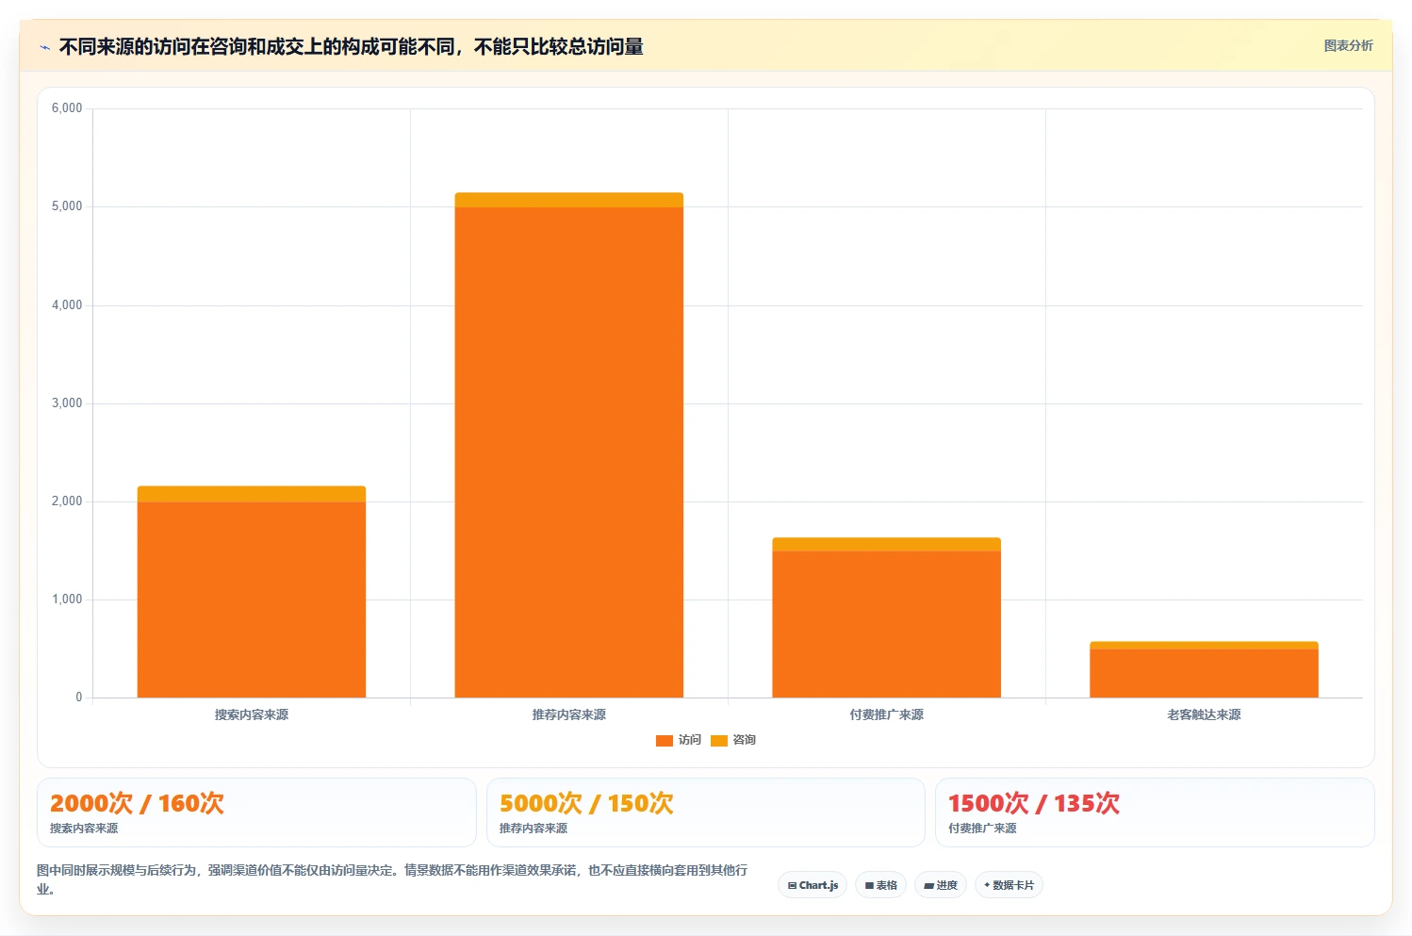Select the card value 2000次 / 160次
This screenshot has width=1412, height=936.
pyautogui.click(x=137, y=803)
